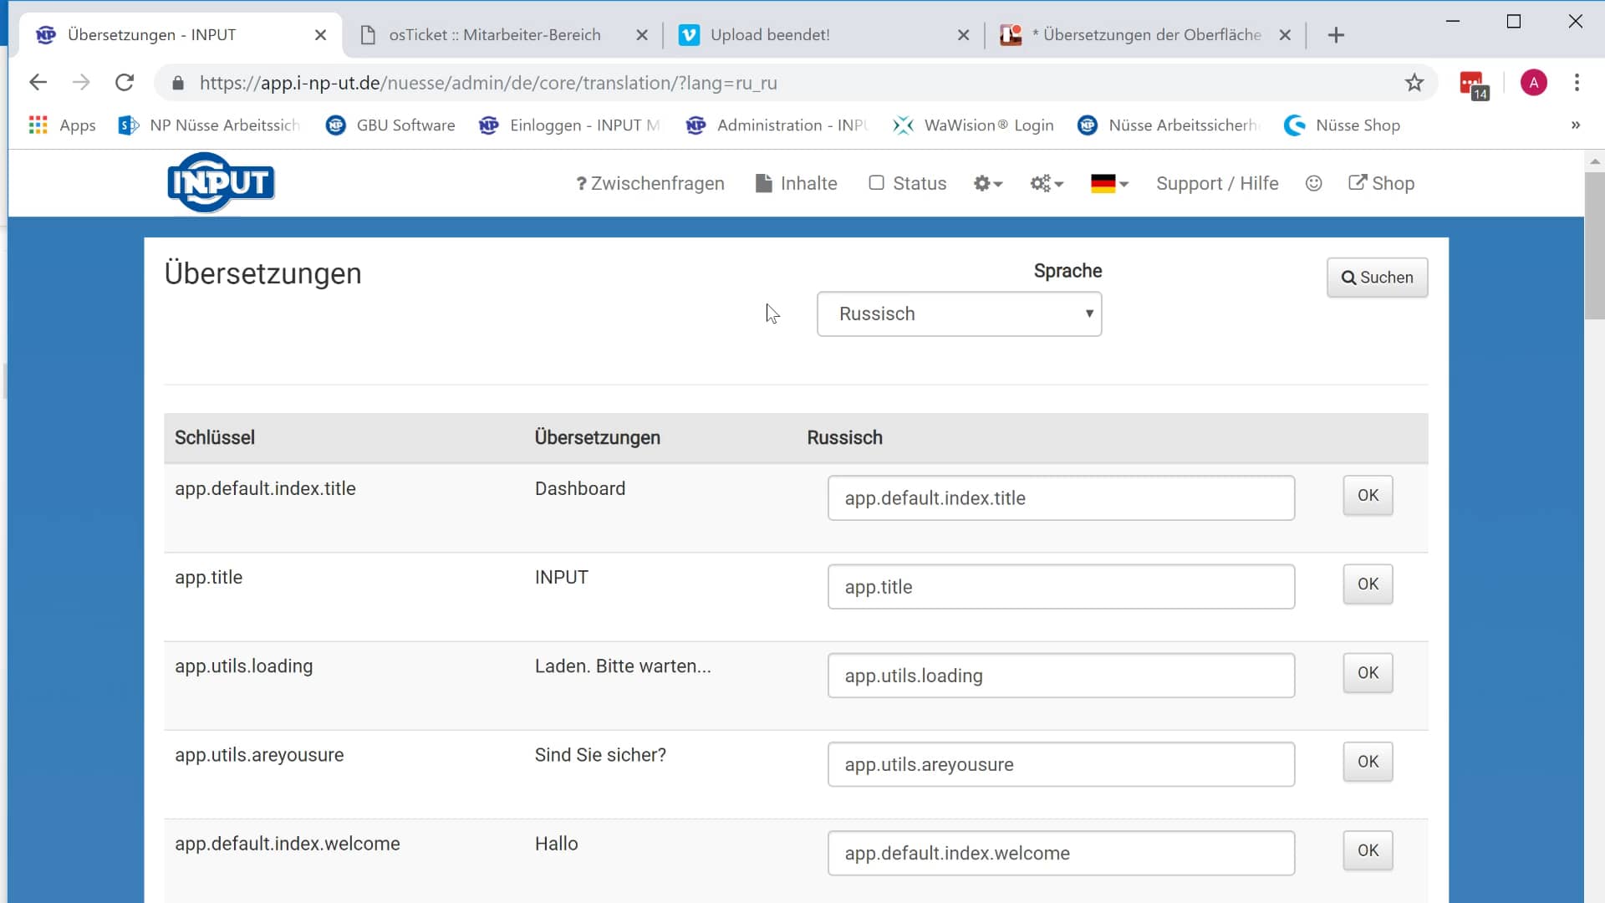Click the INPUT logo in header
Viewport: 1605px width, 903px height.
[x=221, y=182]
